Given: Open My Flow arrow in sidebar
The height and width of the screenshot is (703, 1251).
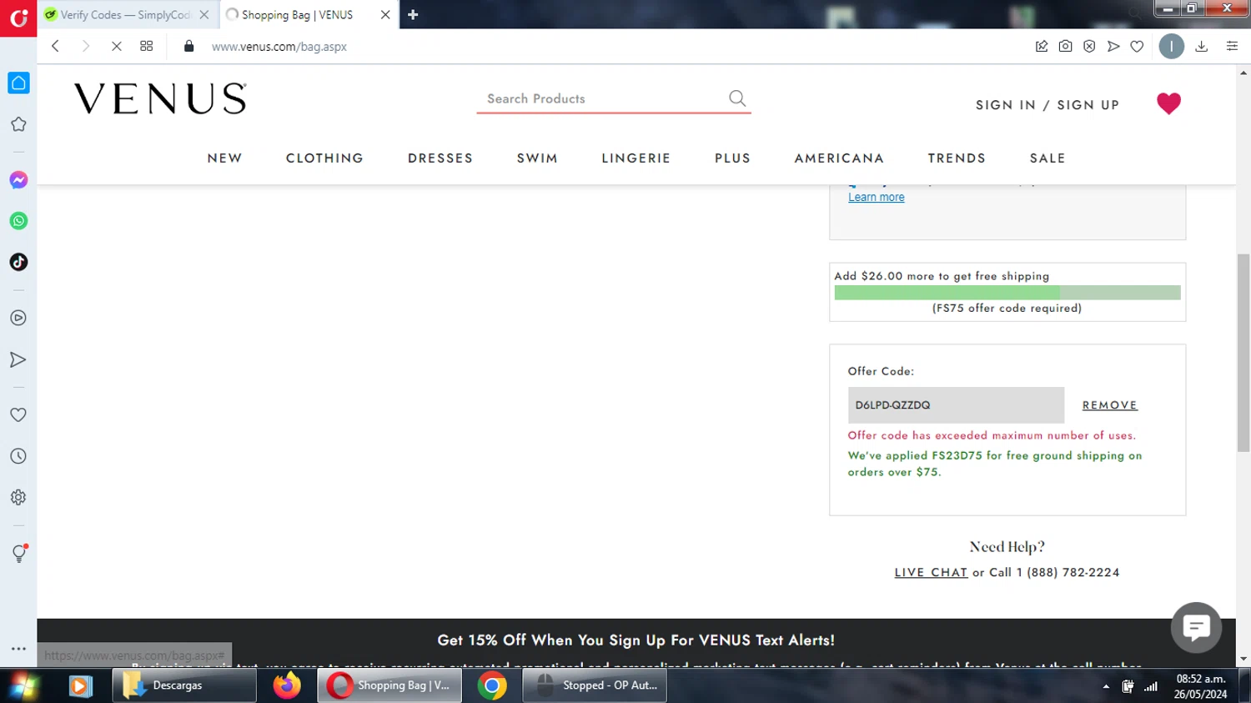Looking at the screenshot, I should click(x=18, y=359).
